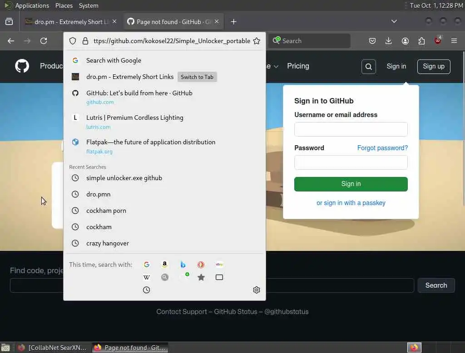Image resolution: width=465 pixels, height=353 pixels.
Task: Click Sign in link in GitHub header
Action: [396, 66]
